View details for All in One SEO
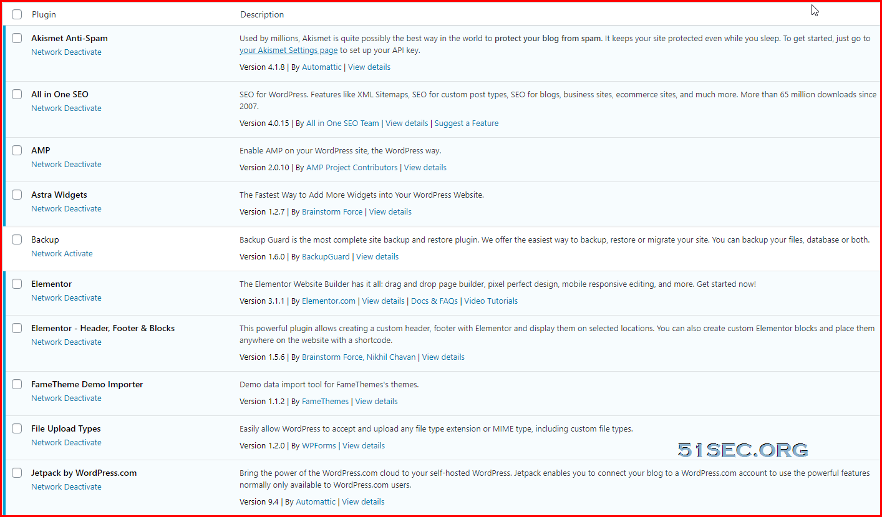Viewport: 882px width, 517px height. [x=407, y=123]
